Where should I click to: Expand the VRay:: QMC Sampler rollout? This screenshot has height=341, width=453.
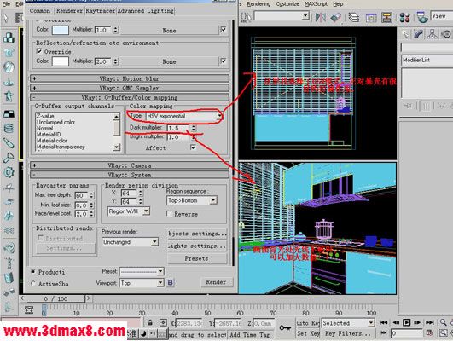tap(130, 88)
